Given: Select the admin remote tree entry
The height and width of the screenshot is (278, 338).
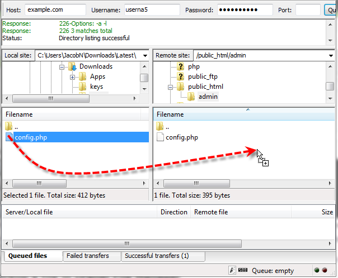Looking at the screenshot, I should (208, 97).
